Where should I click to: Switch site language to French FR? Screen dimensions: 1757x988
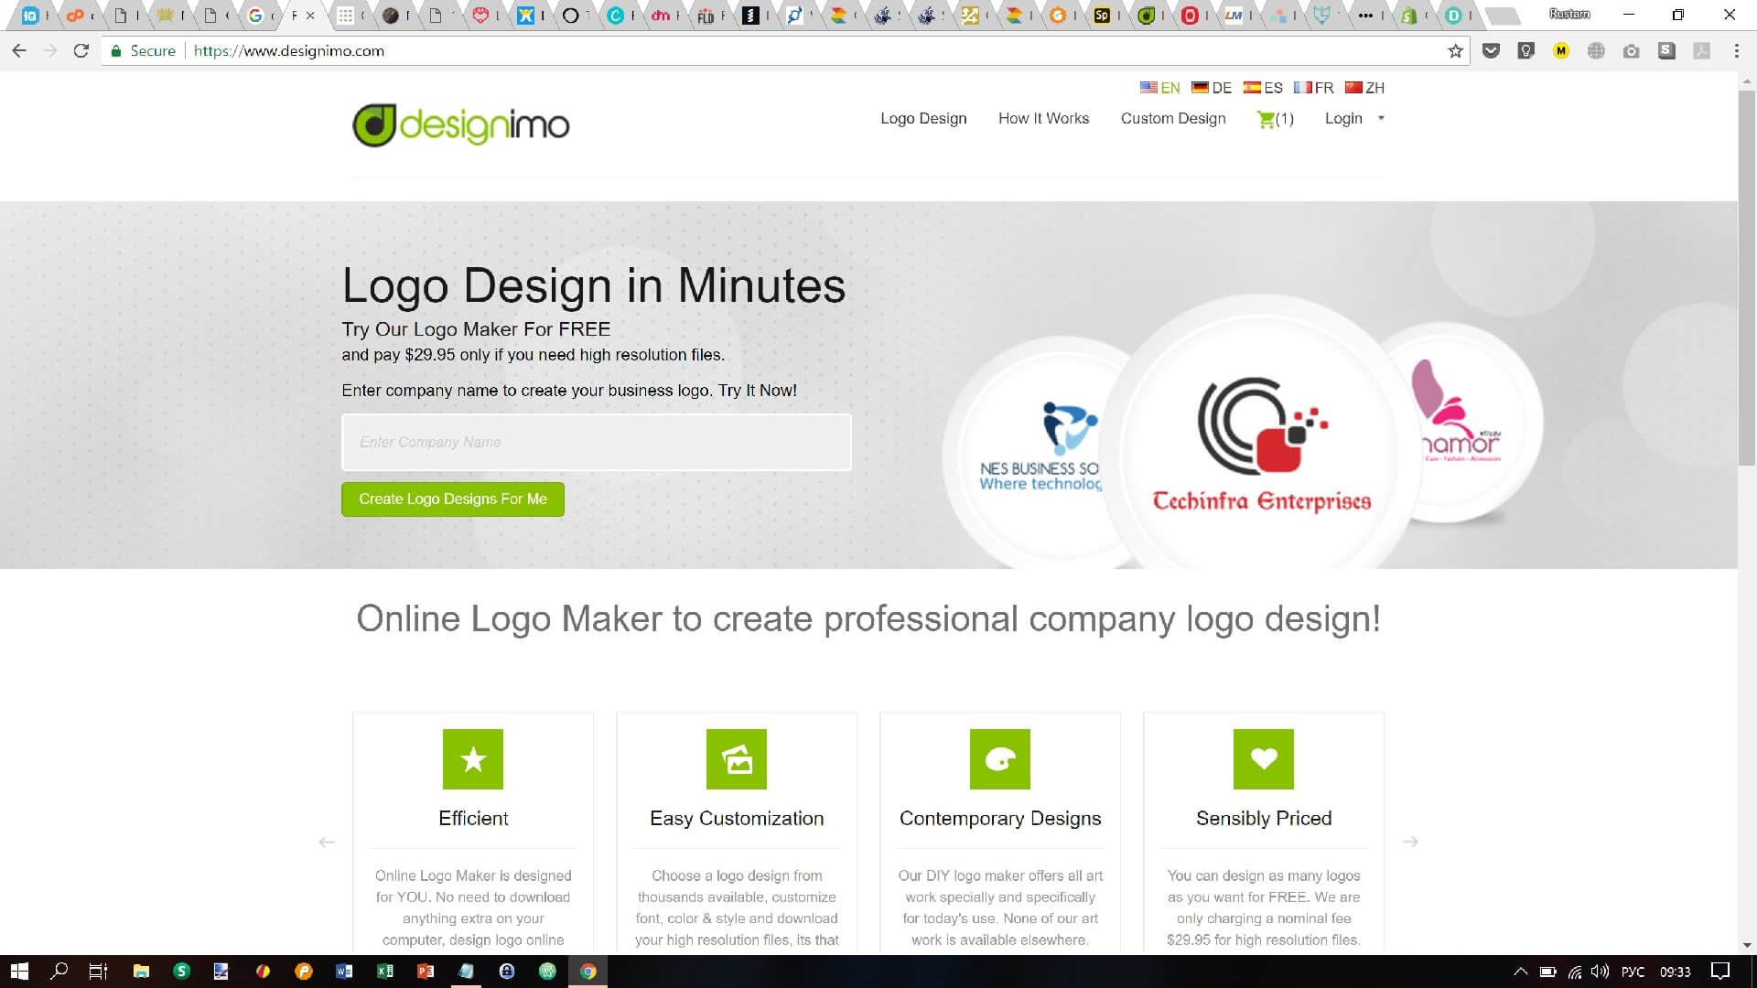point(1314,89)
